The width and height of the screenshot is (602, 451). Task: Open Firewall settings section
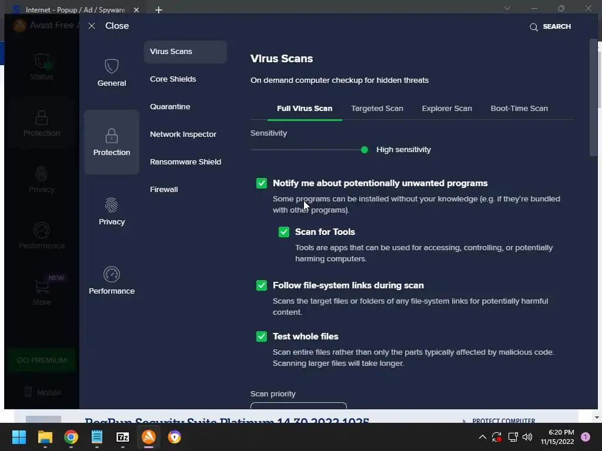point(163,190)
